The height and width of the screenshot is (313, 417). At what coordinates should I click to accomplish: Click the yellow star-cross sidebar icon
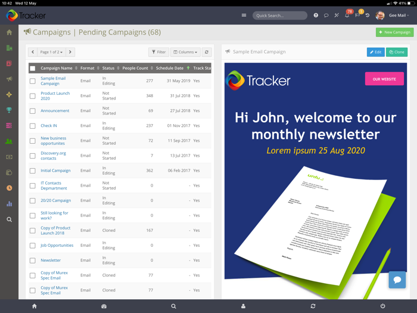9,94
